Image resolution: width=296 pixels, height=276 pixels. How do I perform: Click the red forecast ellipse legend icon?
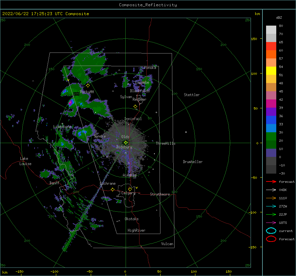[x=271, y=239]
